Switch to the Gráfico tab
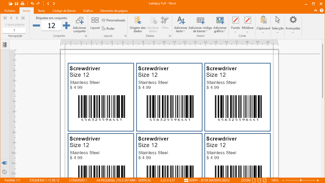 pos(88,11)
